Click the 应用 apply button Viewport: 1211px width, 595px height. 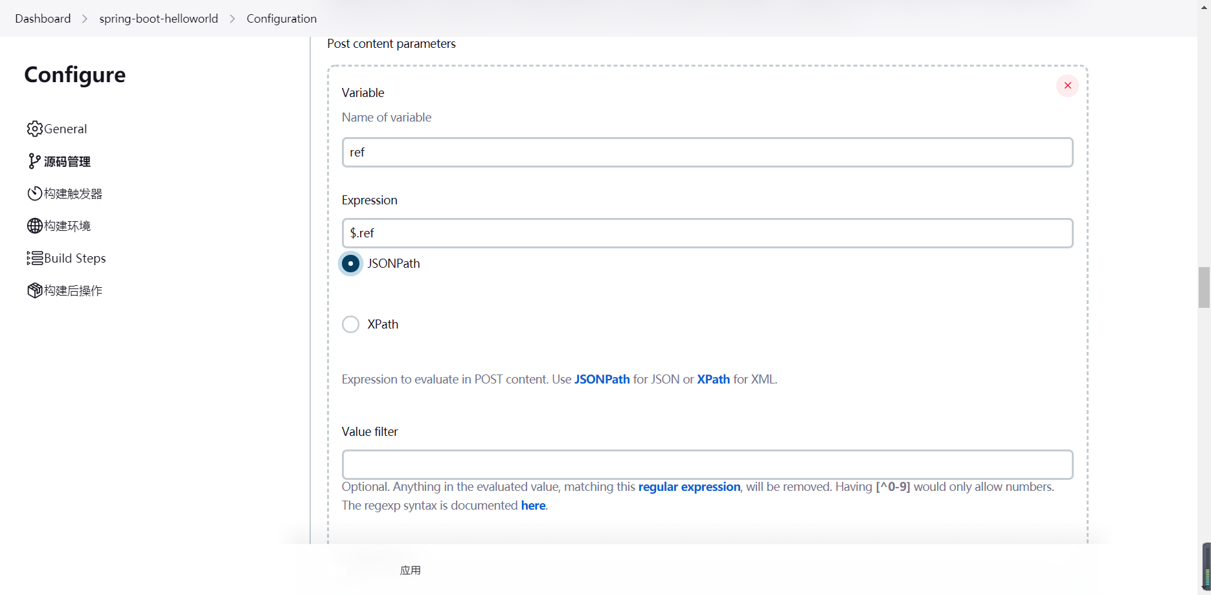coord(411,570)
